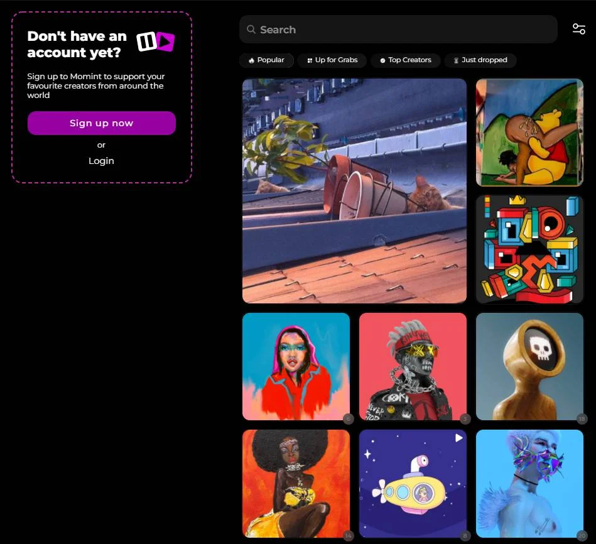Click play icon on submarine artwork
The width and height of the screenshot is (596, 544).
point(459,438)
